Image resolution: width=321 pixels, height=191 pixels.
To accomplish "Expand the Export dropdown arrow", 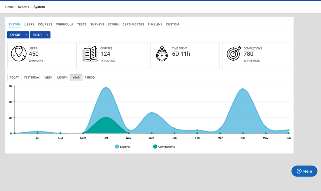I will 26,35.
